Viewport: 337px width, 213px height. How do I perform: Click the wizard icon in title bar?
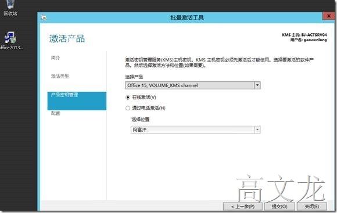pos(44,18)
